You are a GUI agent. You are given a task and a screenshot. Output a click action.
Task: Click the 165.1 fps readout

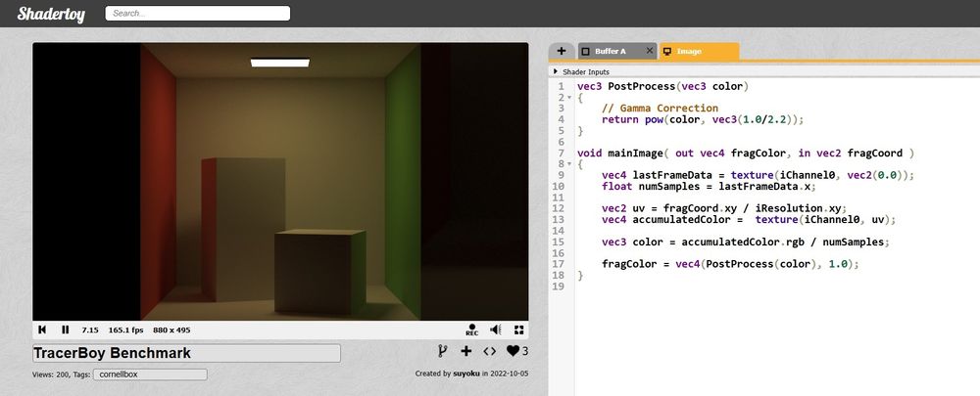tap(125, 330)
